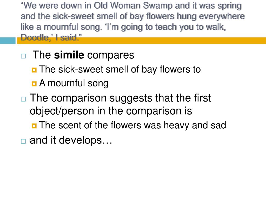Viewport: 266px width, 200px height.
Task: Click the text 'and it develops…'
Action: click(71, 140)
